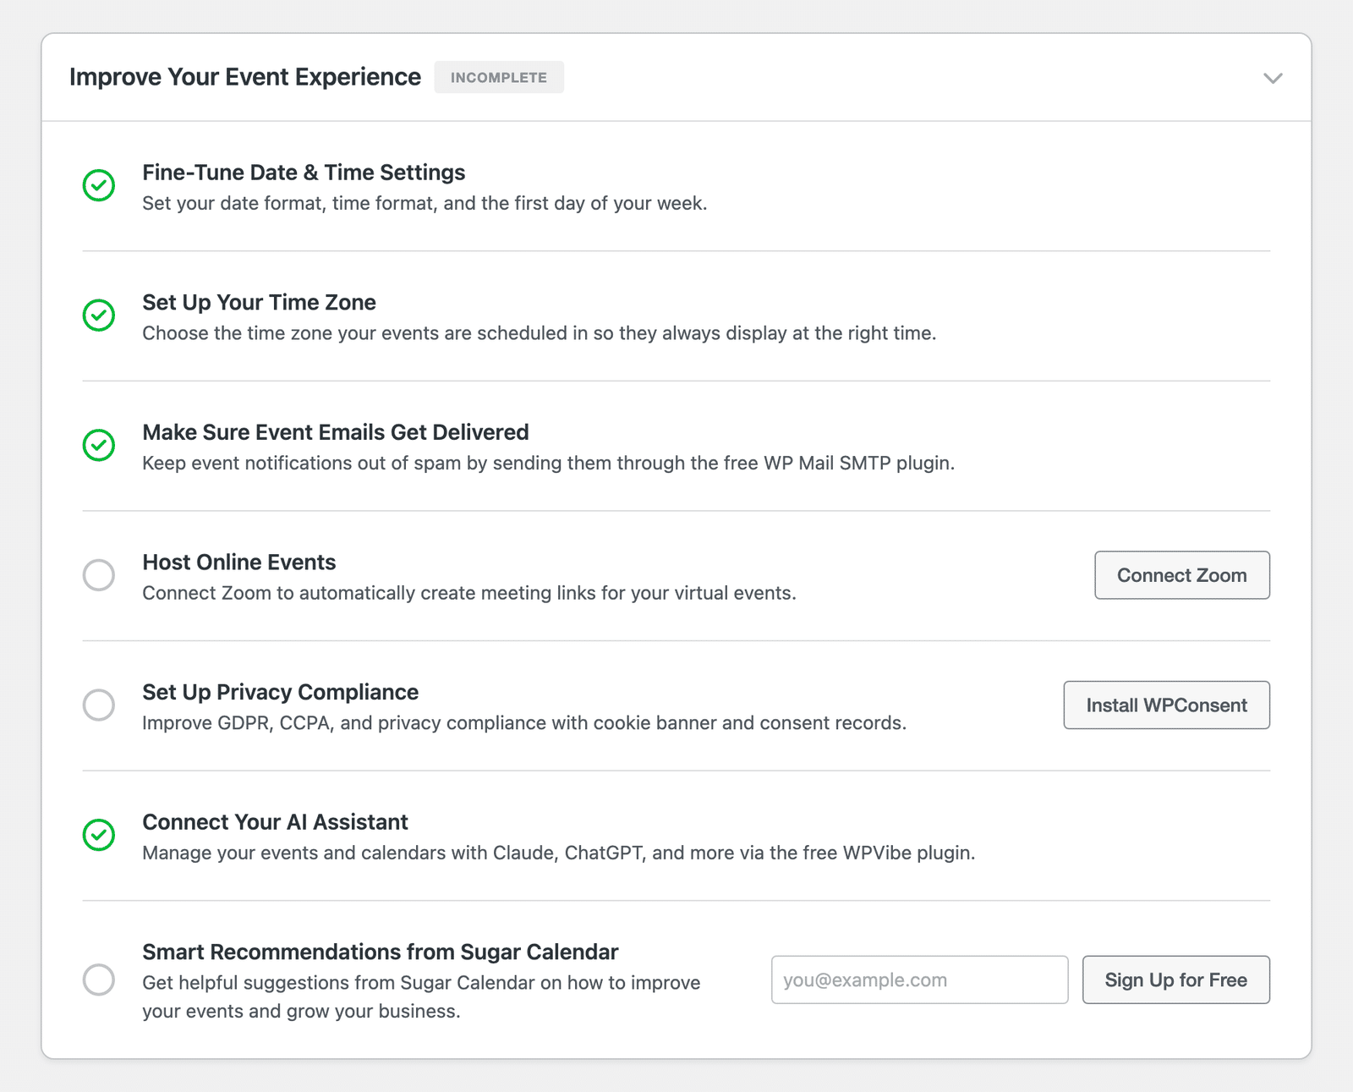Click the Improve Your Event Experience heading
1353x1092 pixels.
pyautogui.click(x=245, y=77)
